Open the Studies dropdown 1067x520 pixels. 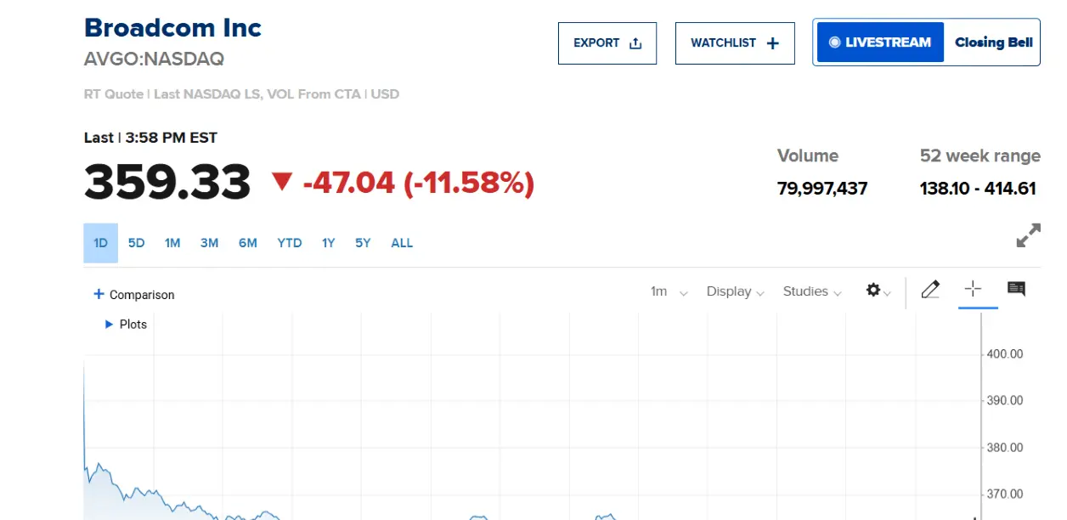tap(811, 291)
